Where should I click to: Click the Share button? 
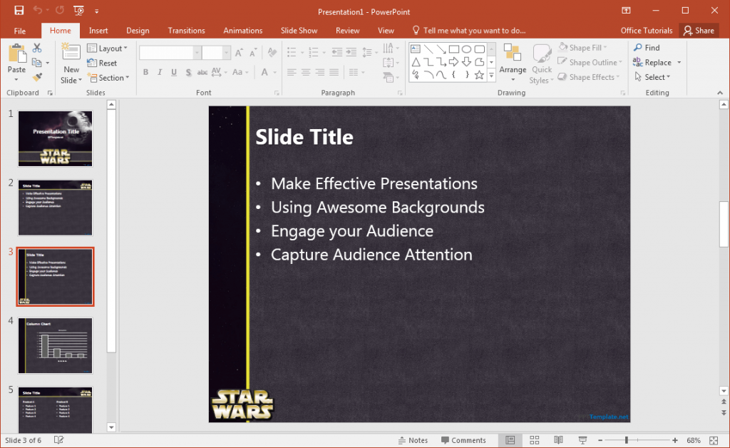(699, 30)
